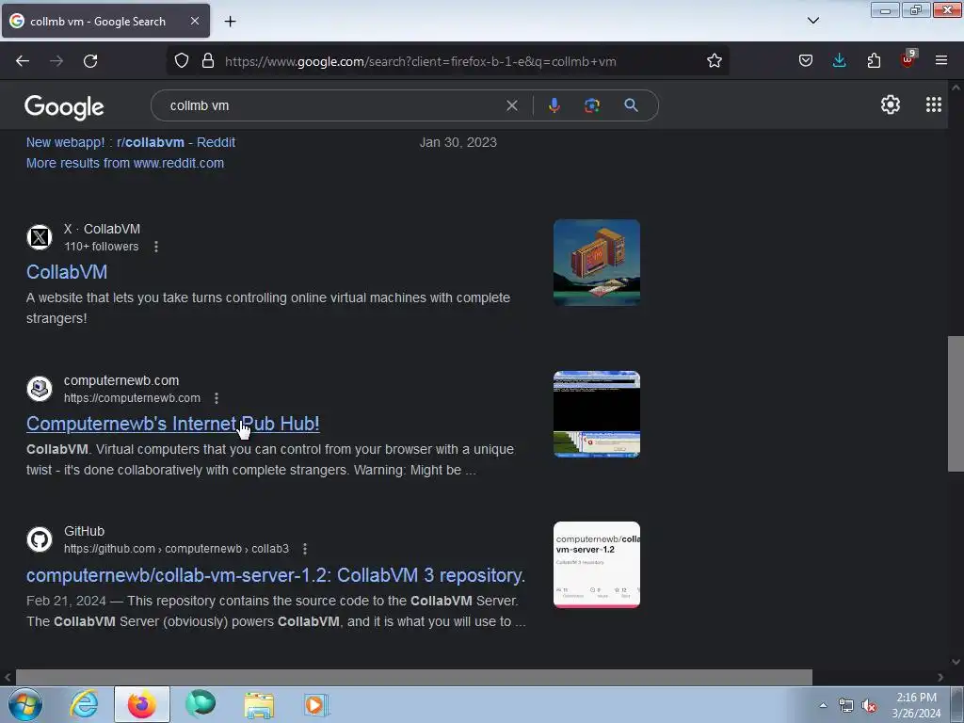The image size is (964, 723).
Task: Open Windows Explorer folder on taskbar
Action: [259, 704]
